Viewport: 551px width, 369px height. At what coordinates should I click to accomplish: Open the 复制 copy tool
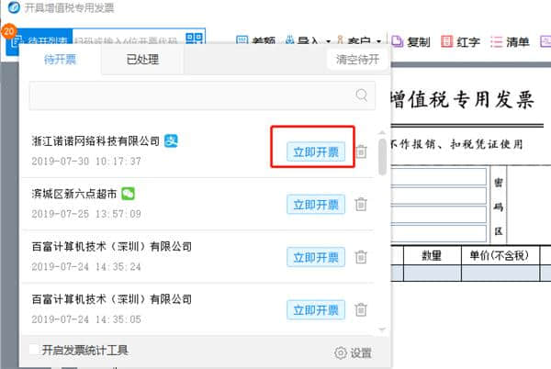click(x=410, y=42)
